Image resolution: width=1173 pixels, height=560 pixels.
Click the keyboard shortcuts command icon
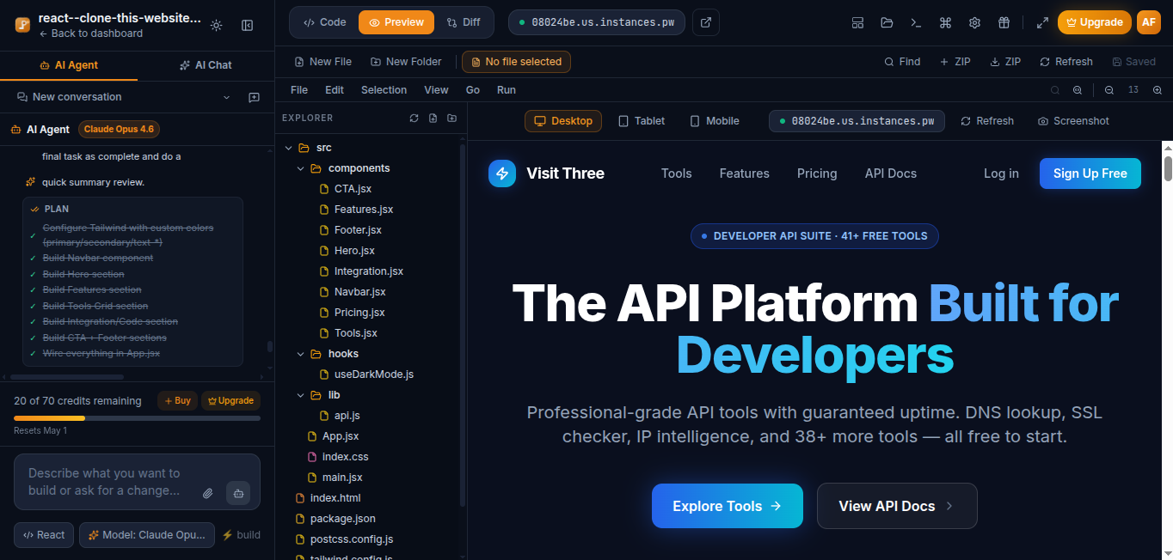[x=945, y=23]
